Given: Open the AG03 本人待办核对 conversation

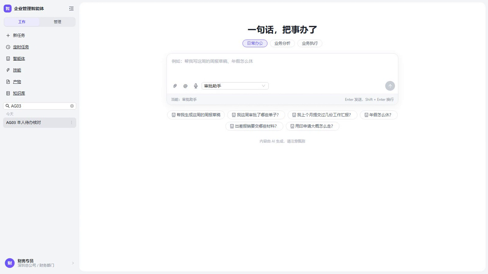Looking at the screenshot, I should pos(40,123).
